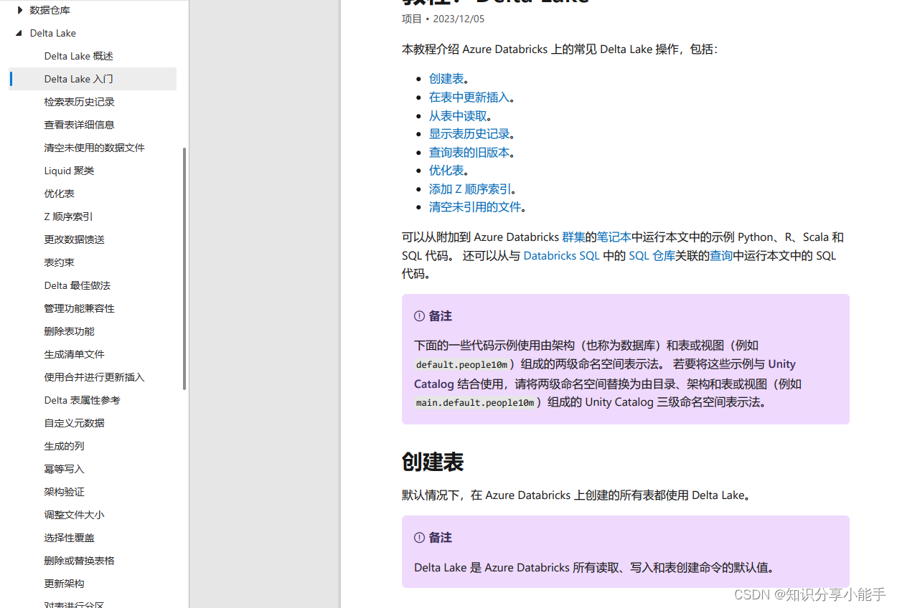The height and width of the screenshot is (608, 897).
Task: Follow the 查询表的旧版本 link
Action: click(x=469, y=153)
